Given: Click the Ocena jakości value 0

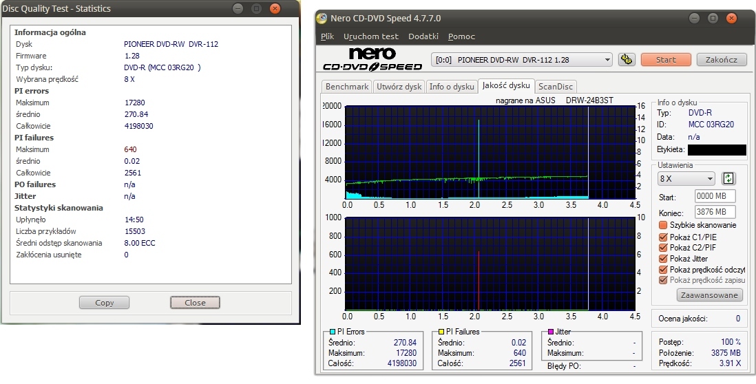Looking at the screenshot, I should coord(737,319).
